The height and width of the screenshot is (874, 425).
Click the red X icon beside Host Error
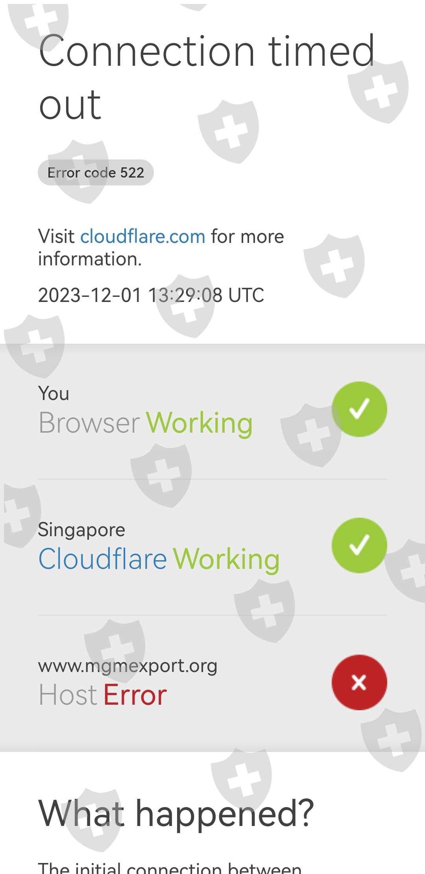359,682
